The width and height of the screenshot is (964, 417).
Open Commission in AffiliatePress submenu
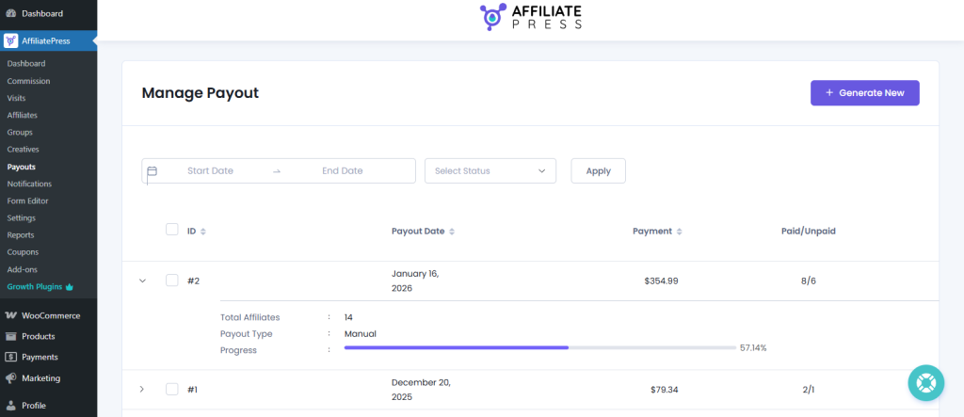[29, 81]
